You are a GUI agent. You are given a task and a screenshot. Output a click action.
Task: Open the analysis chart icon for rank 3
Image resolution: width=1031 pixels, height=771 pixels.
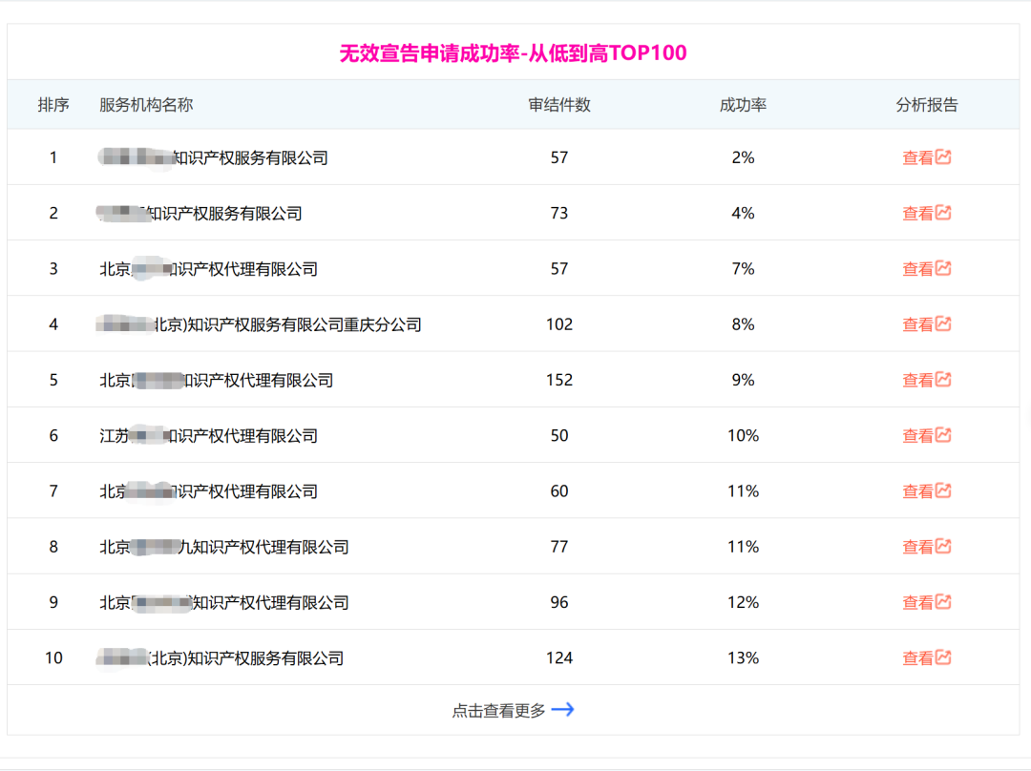[943, 268]
